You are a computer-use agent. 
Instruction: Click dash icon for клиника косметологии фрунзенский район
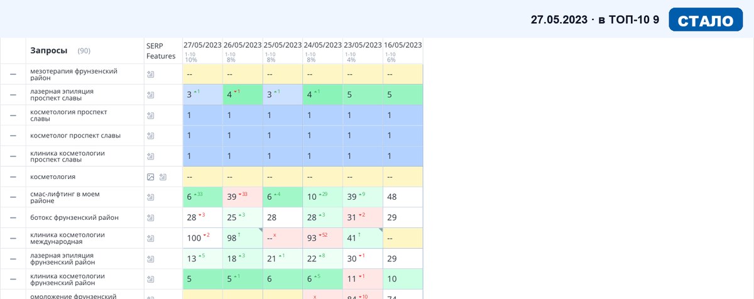(x=13, y=279)
